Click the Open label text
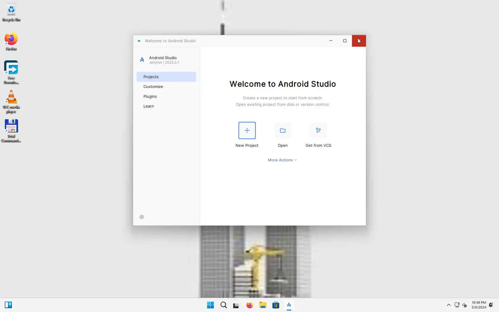The height and width of the screenshot is (312, 499). coord(282,145)
